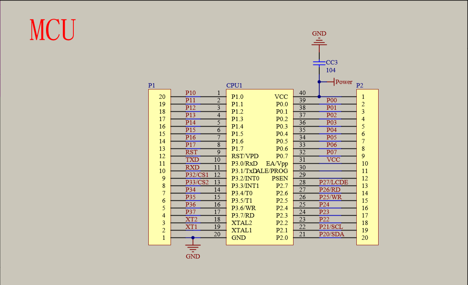The height and width of the screenshot is (285, 468).
Task: Select the capacitor symbol CC3
Action: [x=319, y=62]
